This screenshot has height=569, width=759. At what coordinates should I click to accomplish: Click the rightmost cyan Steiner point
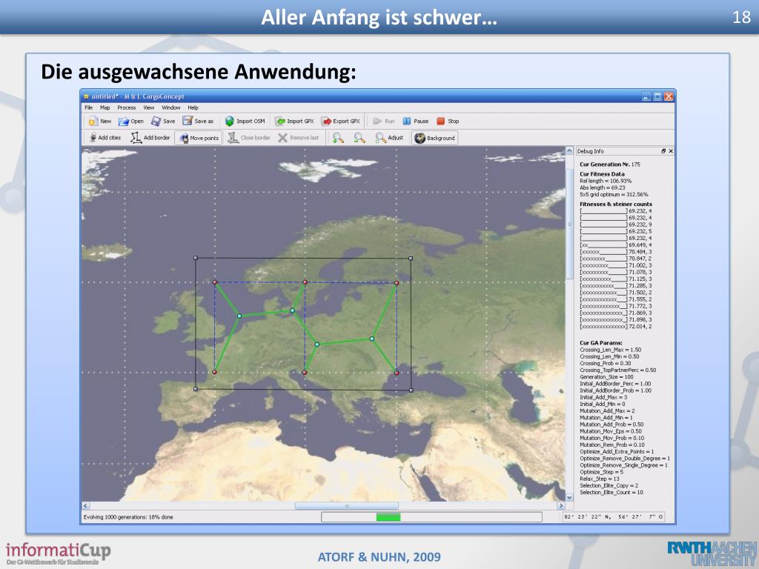[x=372, y=339]
